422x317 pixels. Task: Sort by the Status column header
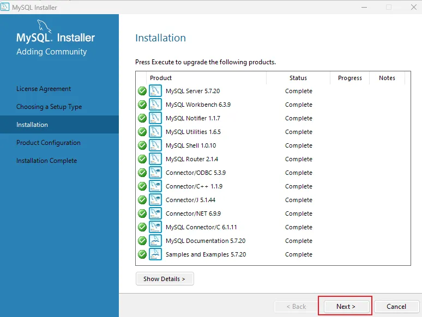coord(298,78)
